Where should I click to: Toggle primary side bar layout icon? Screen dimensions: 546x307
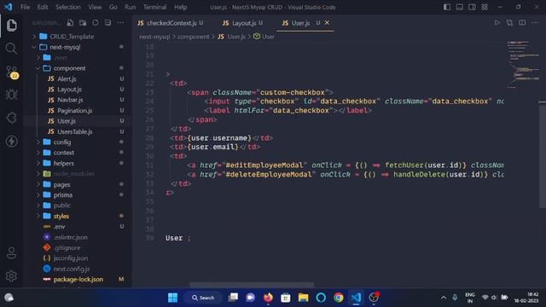(447, 7)
